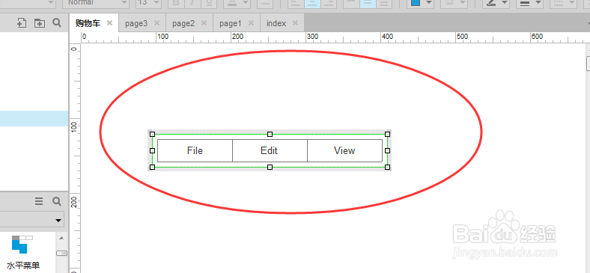Click the bottom-left selection handle of menu
Viewport: 590px width, 273px height.
click(x=153, y=167)
